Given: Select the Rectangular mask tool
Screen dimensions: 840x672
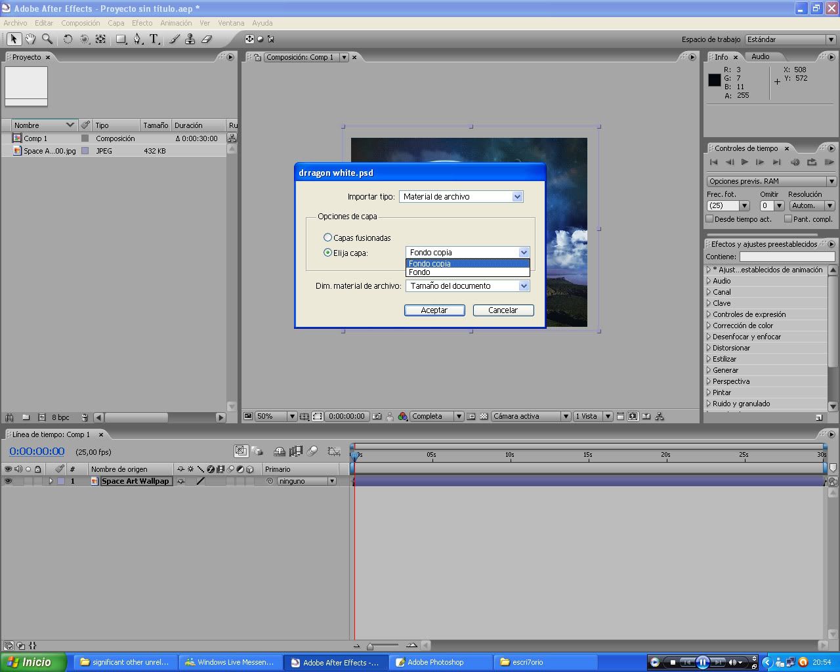Looking at the screenshot, I should [x=121, y=39].
